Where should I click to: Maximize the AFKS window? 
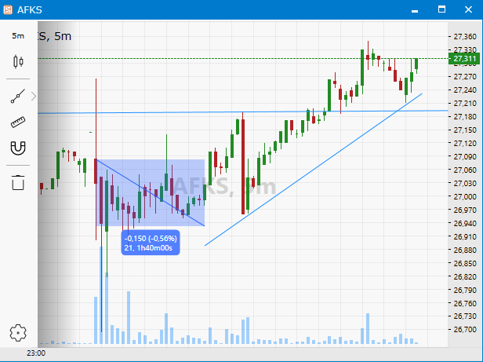[x=441, y=9]
